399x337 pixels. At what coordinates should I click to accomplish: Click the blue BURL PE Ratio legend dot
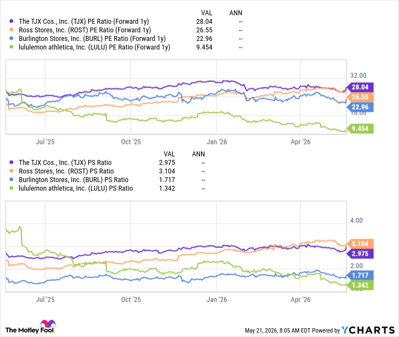tap(11, 39)
